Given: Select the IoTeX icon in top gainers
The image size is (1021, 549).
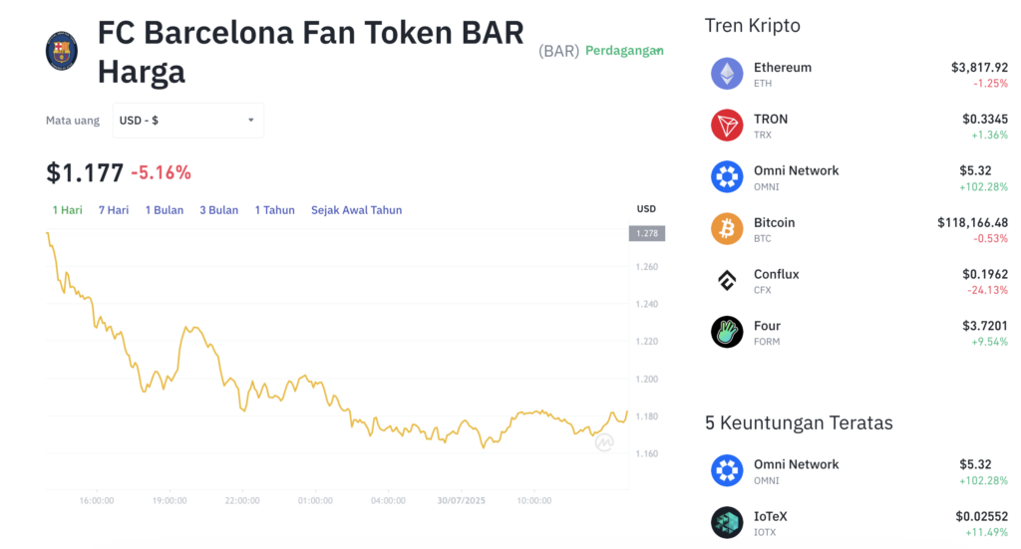Looking at the screenshot, I should [727, 522].
